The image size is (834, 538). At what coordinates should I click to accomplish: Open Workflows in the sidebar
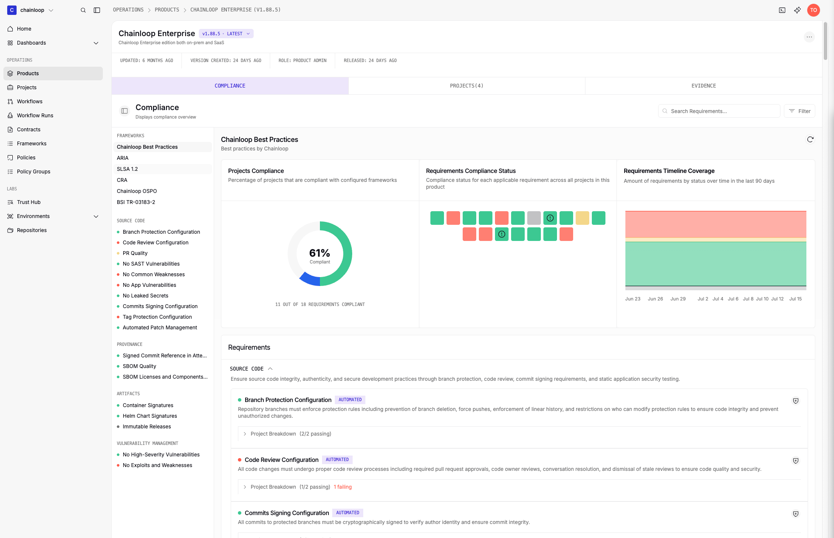coord(53,102)
